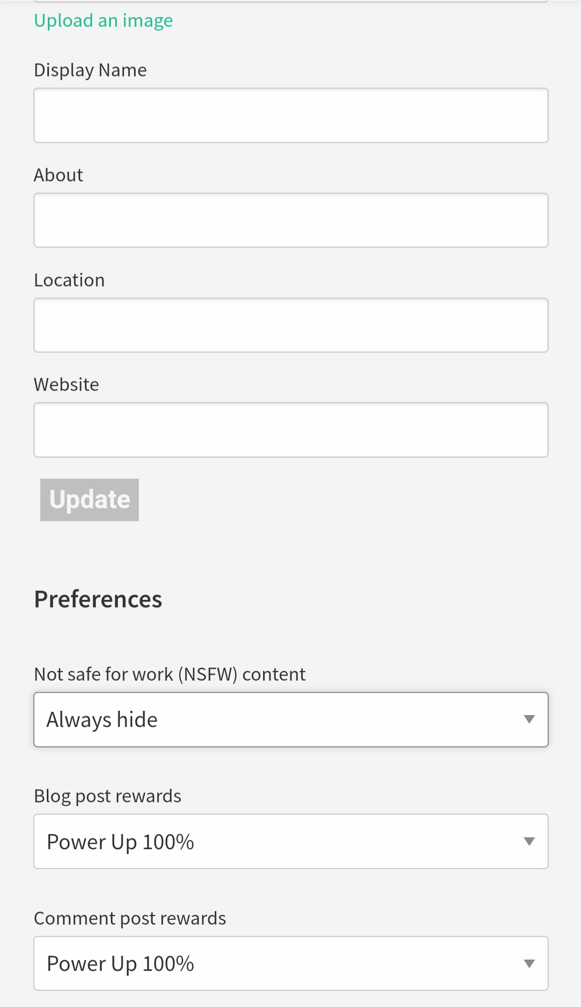
Task: Click the Preferences section heading
Action: pyautogui.click(x=98, y=599)
